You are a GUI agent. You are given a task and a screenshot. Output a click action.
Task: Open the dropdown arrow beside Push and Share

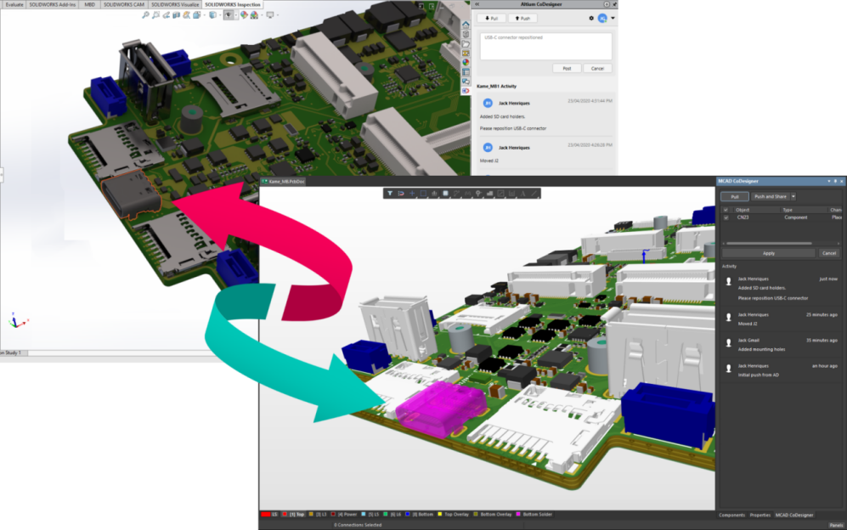coord(793,197)
